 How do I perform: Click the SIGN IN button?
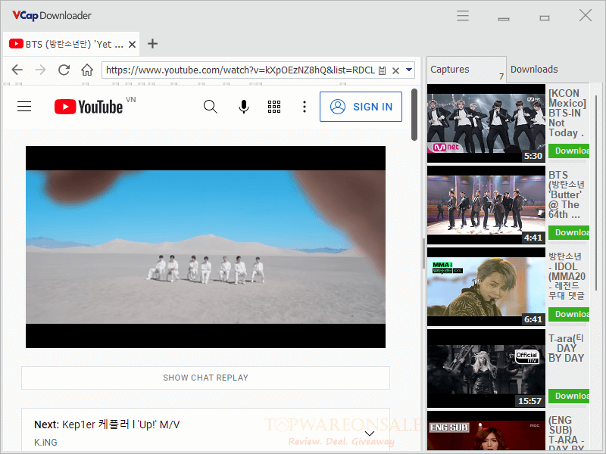361,107
